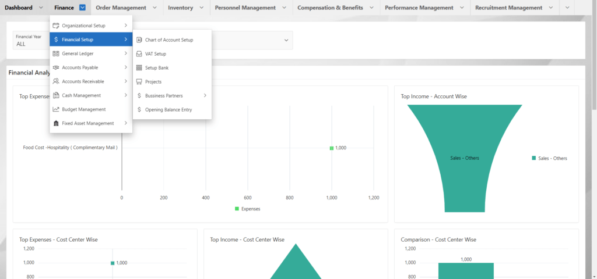Toggle the Sales - Others legend entry
This screenshot has height=279, width=597.
point(549,158)
